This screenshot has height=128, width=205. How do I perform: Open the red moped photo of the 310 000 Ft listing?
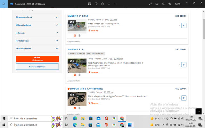[77, 26]
